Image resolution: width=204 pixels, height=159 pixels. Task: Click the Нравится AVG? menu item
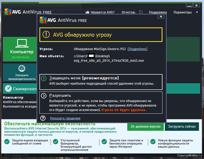click(x=103, y=12)
